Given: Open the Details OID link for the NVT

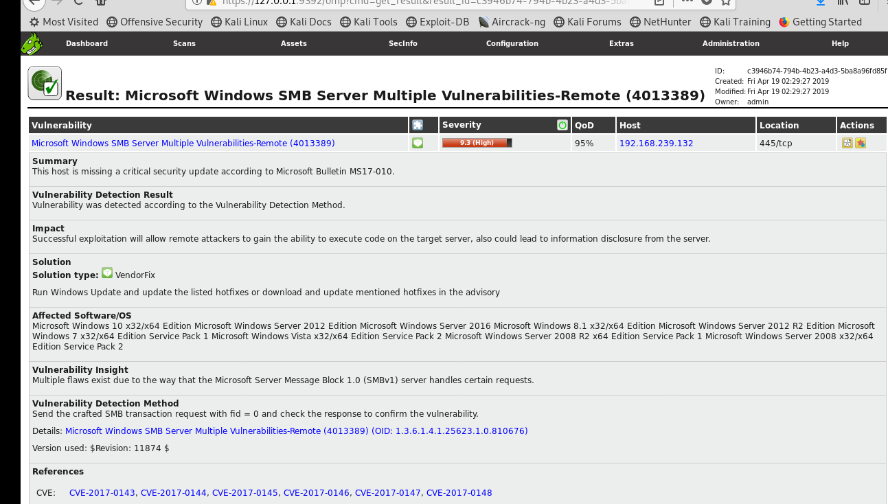Looking at the screenshot, I should tap(296, 431).
